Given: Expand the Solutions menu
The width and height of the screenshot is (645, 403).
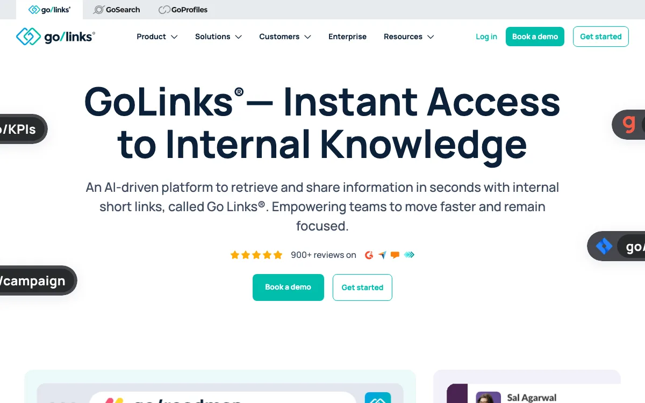Looking at the screenshot, I should coord(218,37).
